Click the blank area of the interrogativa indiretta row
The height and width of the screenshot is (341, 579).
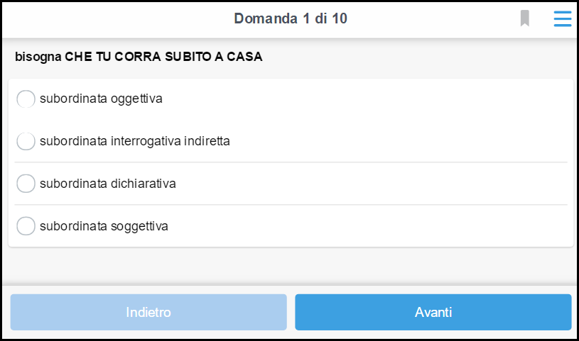(399, 141)
